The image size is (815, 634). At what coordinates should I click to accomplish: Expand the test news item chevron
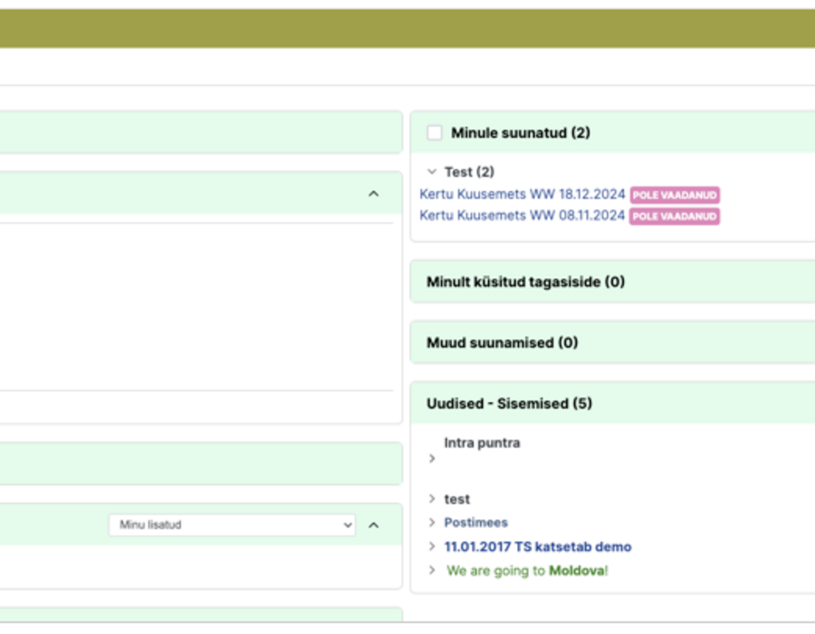(431, 499)
